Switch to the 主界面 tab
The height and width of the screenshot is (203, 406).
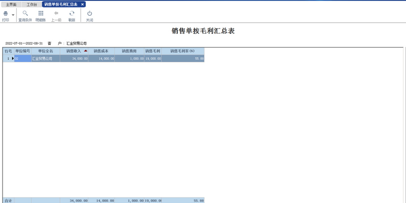coord(11,5)
